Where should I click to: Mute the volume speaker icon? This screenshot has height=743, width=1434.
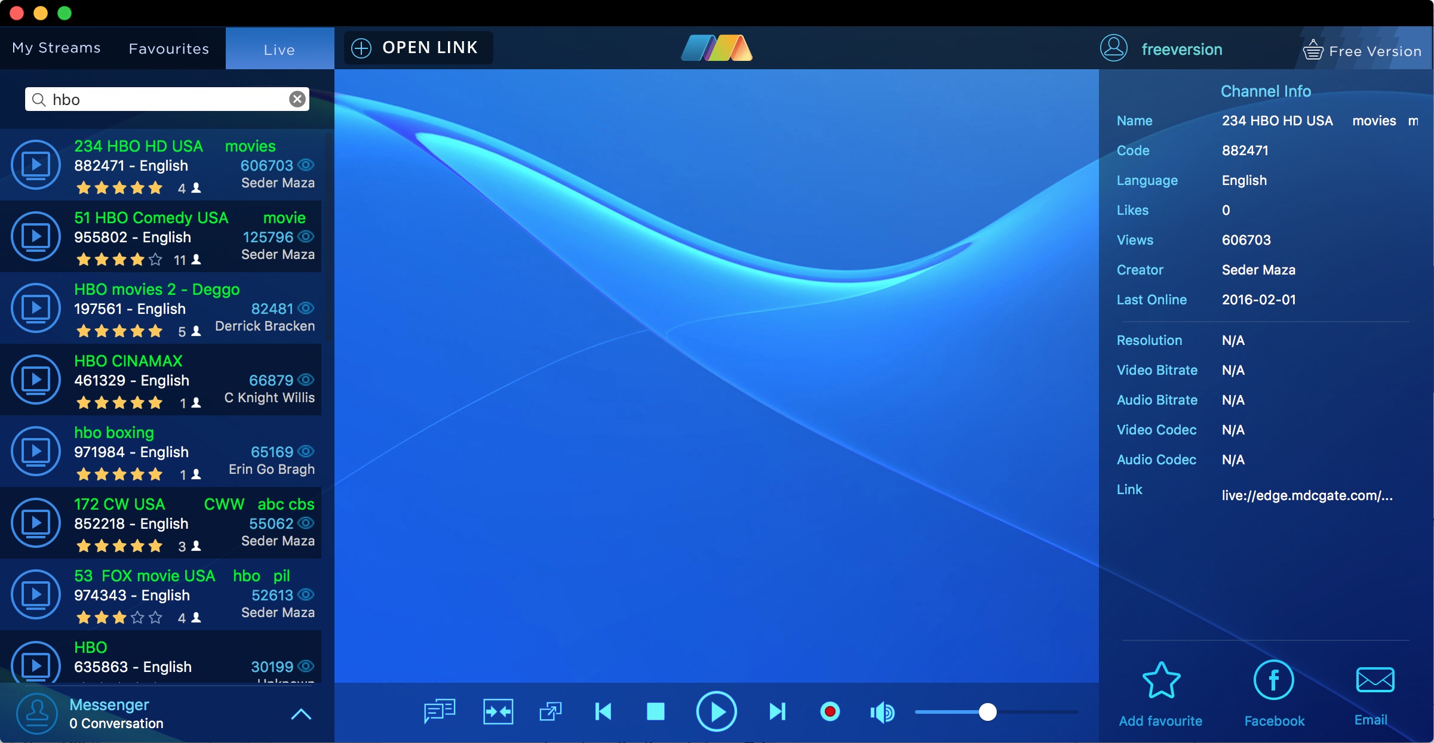pos(882,712)
